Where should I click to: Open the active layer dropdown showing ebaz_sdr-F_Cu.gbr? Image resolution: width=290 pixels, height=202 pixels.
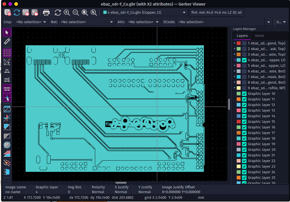point(144,12)
